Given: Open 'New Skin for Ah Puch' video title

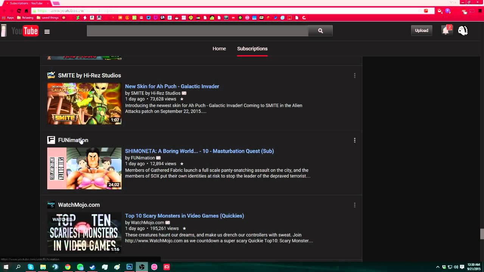Looking at the screenshot, I should tap(172, 87).
